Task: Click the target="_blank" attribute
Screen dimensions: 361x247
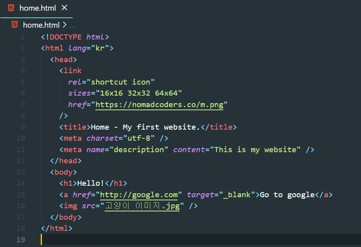Action: click(x=221, y=195)
